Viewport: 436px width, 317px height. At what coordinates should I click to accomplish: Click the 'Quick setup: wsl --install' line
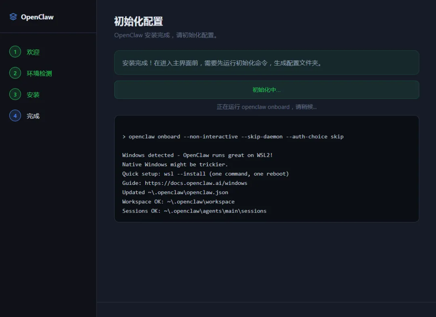pos(205,174)
